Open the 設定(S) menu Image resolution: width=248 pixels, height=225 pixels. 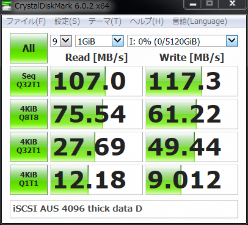tap(67, 21)
